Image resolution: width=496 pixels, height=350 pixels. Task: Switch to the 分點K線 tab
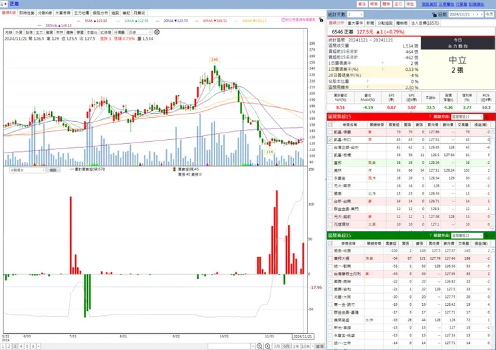point(45,13)
